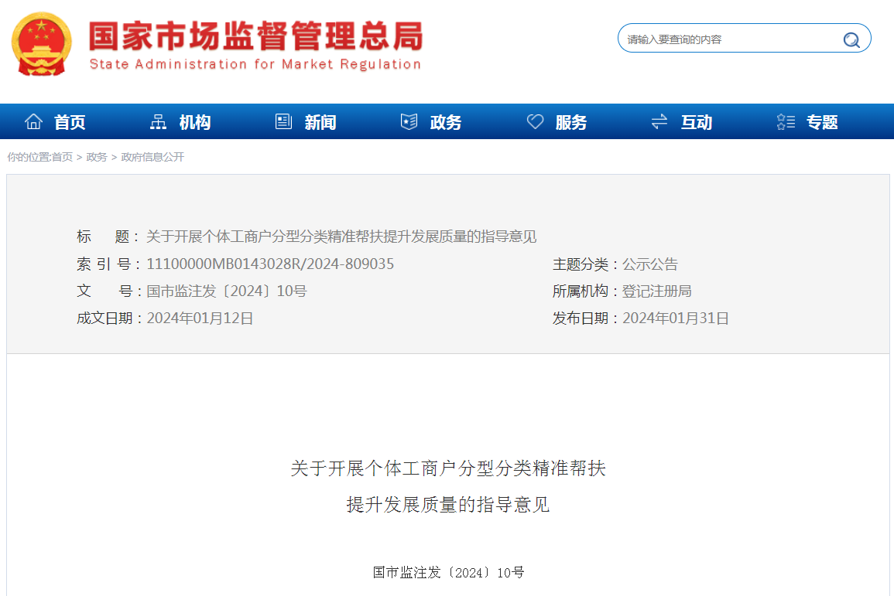Open the 首页 menu item
Viewport: 894px width, 596px height.
coord(70,122)
